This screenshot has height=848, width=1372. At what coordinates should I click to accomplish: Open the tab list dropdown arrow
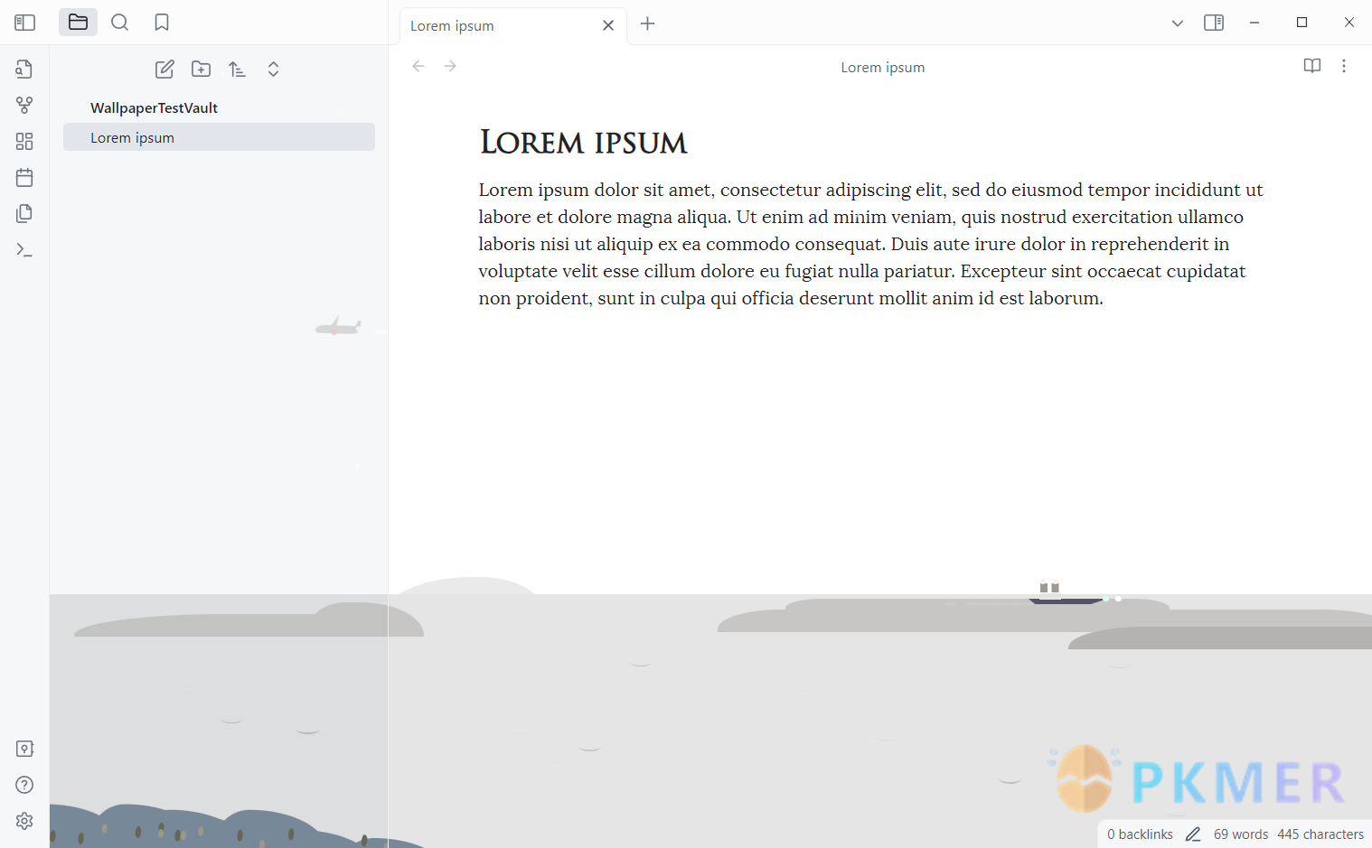coord(1178,23)
